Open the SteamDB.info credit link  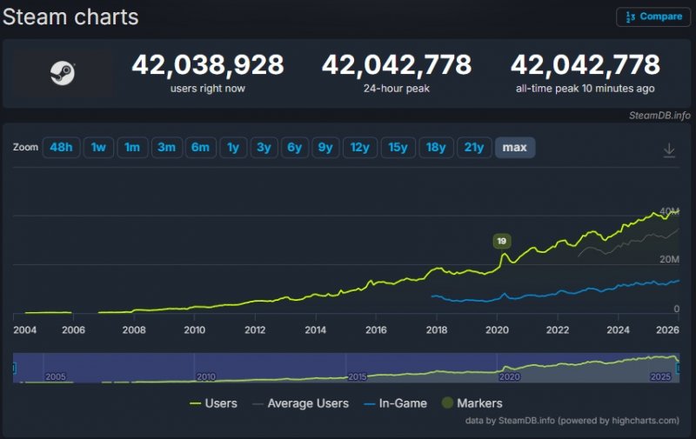[659, 116]
